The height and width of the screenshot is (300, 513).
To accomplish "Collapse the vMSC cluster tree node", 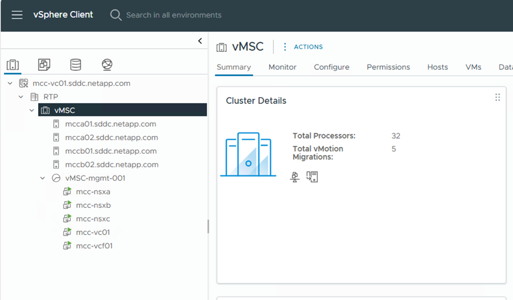I will (x=32, y=110).
